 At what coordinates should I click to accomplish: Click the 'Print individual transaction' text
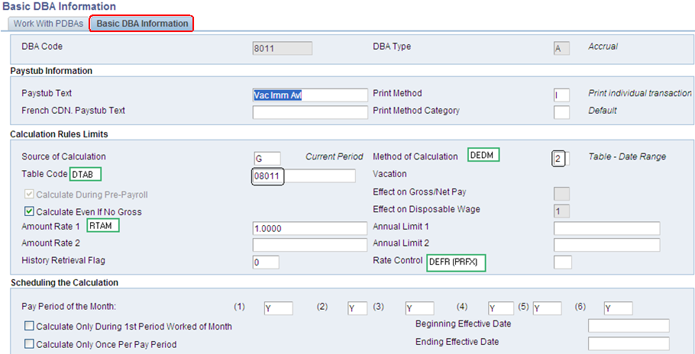tap(640, 93)
